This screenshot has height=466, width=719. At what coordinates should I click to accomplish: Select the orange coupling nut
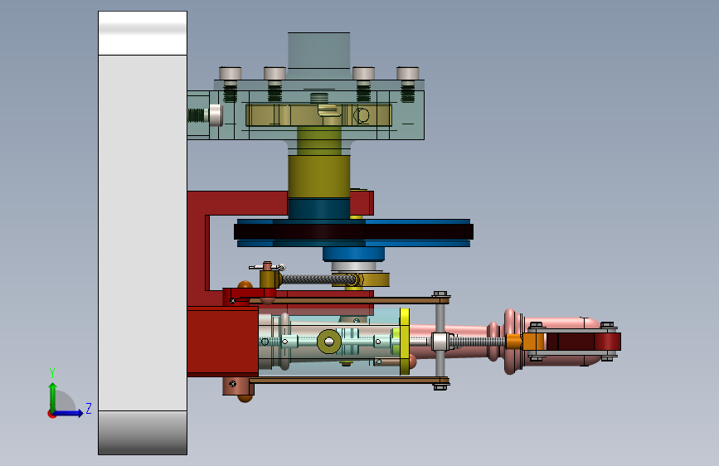[525, 342]
